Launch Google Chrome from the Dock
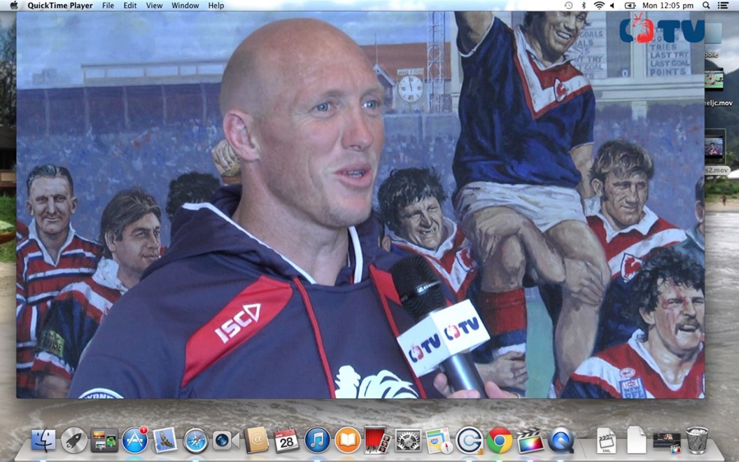The image size is (739, 462). pyautogui.click(x=500, y=440)
